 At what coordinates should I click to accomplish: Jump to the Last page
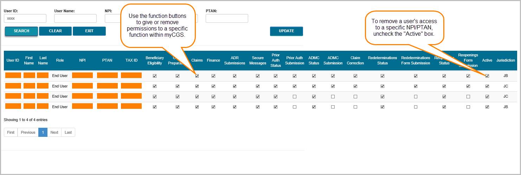[x=68, y=132]
